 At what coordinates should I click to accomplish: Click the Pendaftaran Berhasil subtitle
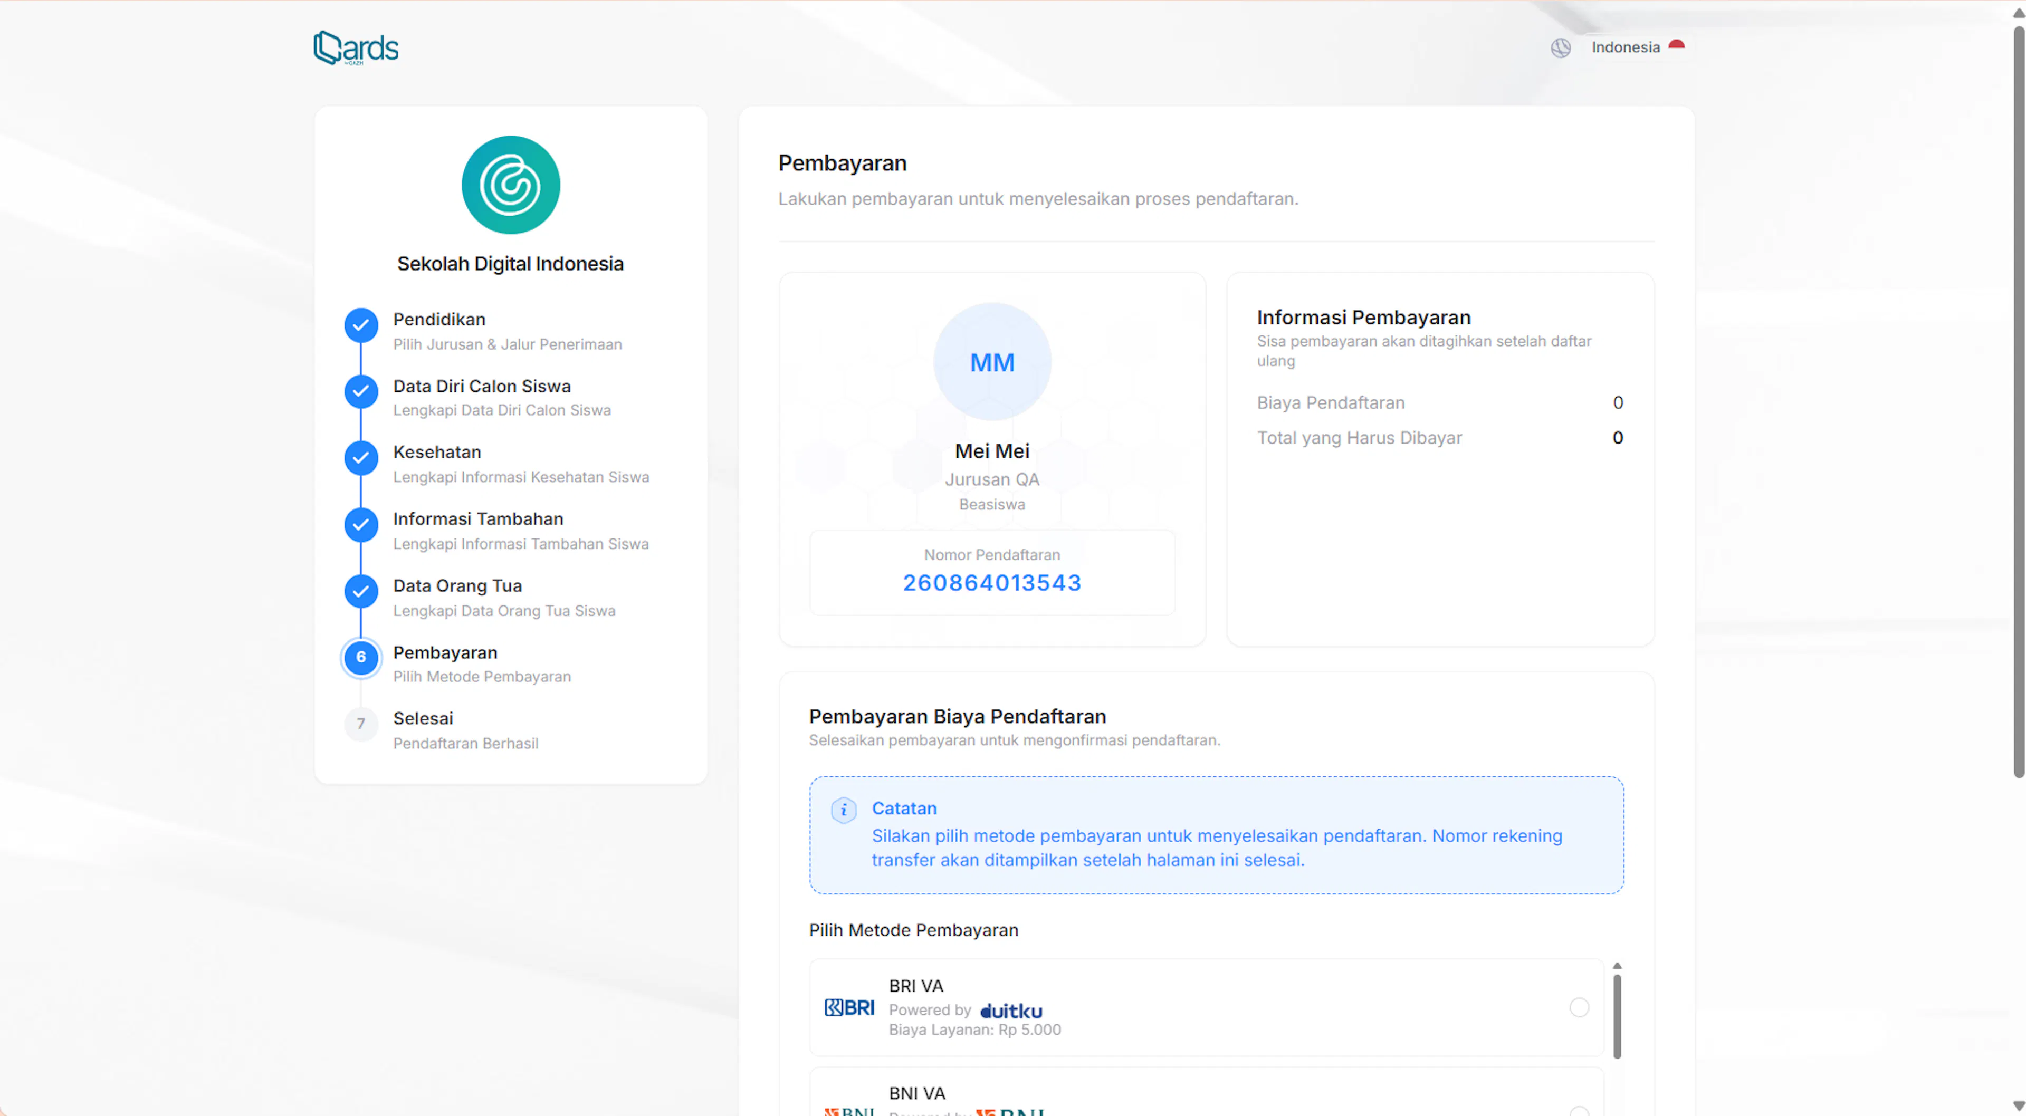click(x=465, y=744)
